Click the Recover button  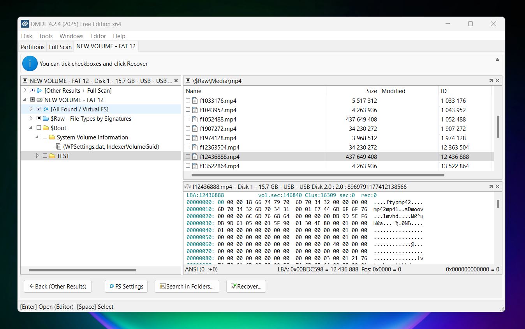[246, 286]
